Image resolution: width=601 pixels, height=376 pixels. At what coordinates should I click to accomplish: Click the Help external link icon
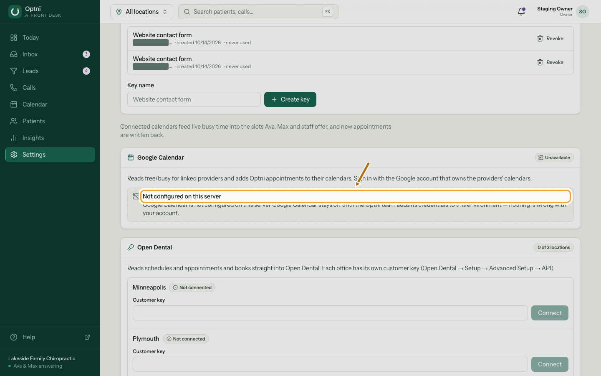[x=87, y=337]
